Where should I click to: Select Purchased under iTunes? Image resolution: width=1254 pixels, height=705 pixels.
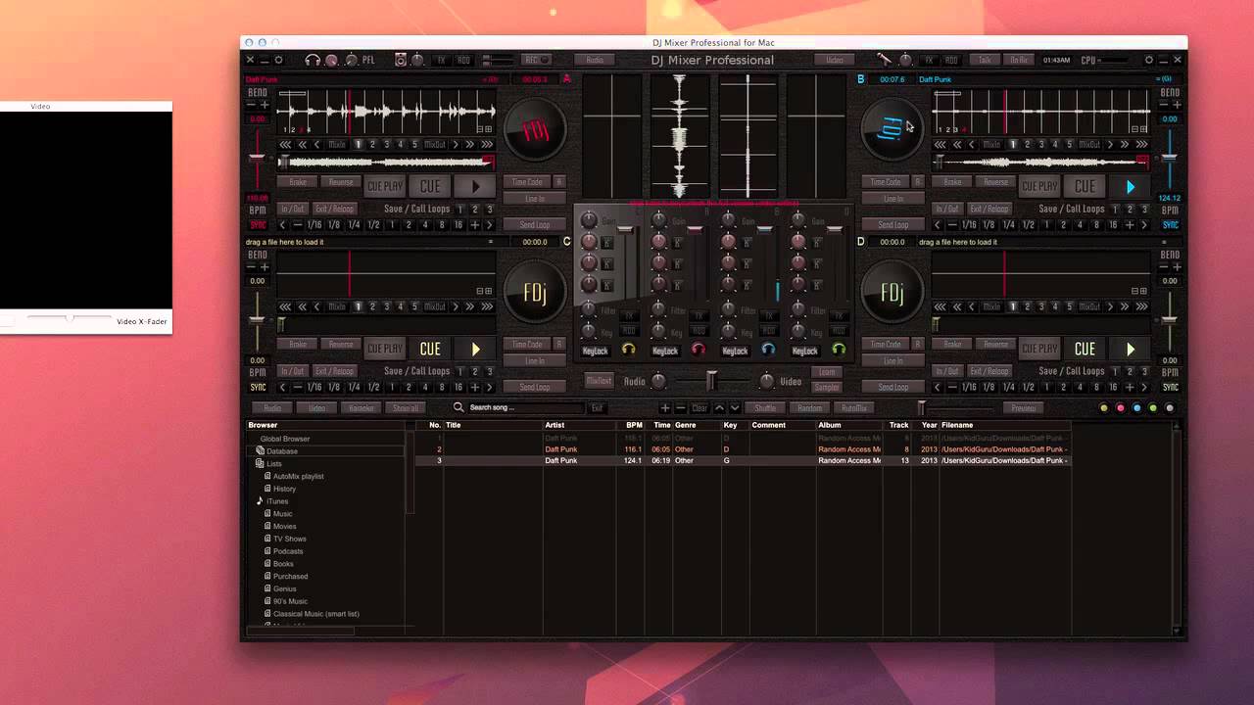[291, 577]
